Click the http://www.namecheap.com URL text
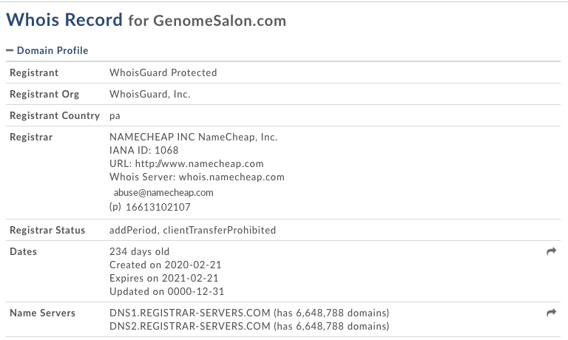Image resolution: width=568 pixels, height=340 pixels. pos(199,163)
